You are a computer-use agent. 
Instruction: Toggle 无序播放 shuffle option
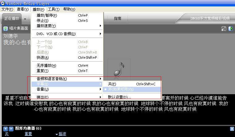coord(67,66)
